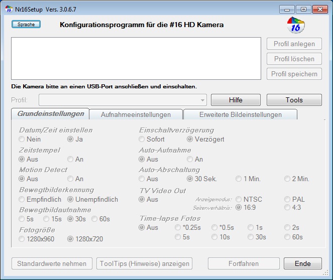Open the Hilfe help button
This screenshot has height=280, width=333.
(236, 100)
